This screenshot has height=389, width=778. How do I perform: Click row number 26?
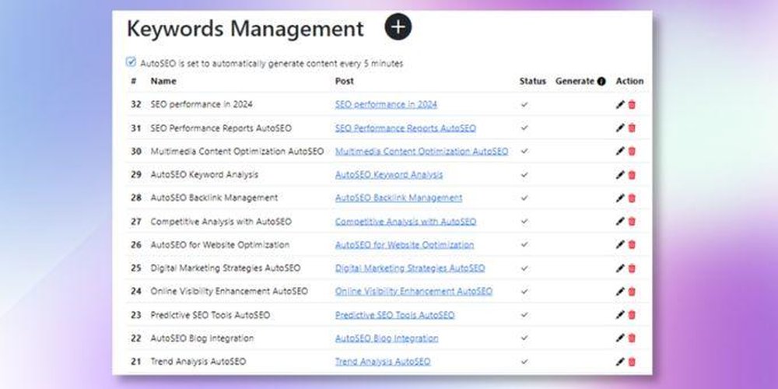(136, 244)
